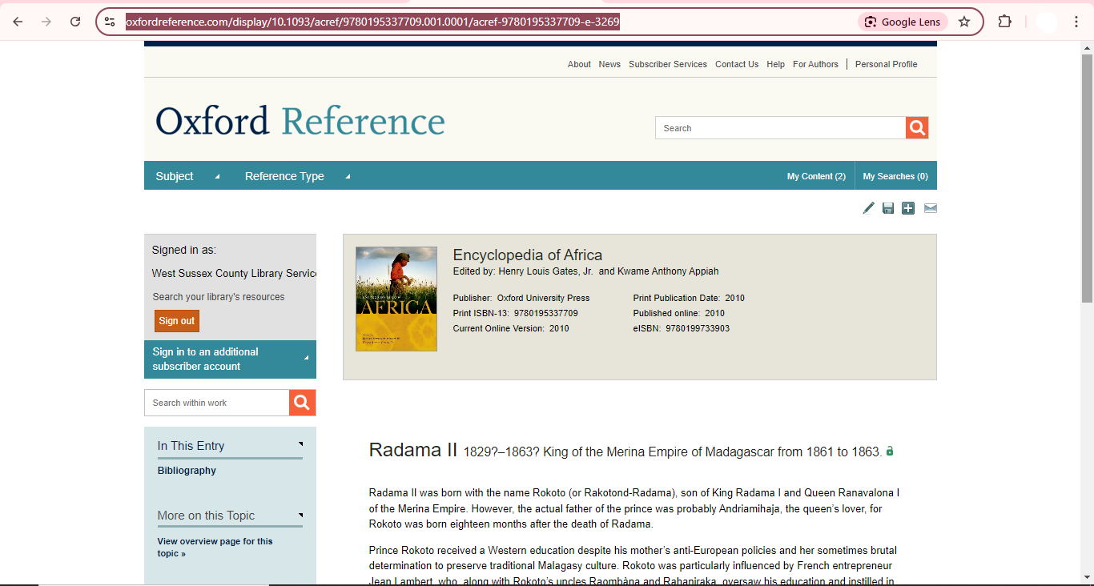Open Chrome's three-dot menu
1094x586 pixels.
pyautogui.click(x=1076, y=22)
